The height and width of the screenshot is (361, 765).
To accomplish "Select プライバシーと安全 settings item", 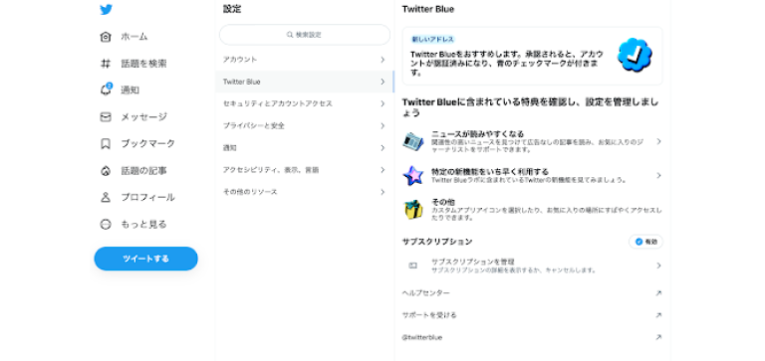I will point(305,125).
